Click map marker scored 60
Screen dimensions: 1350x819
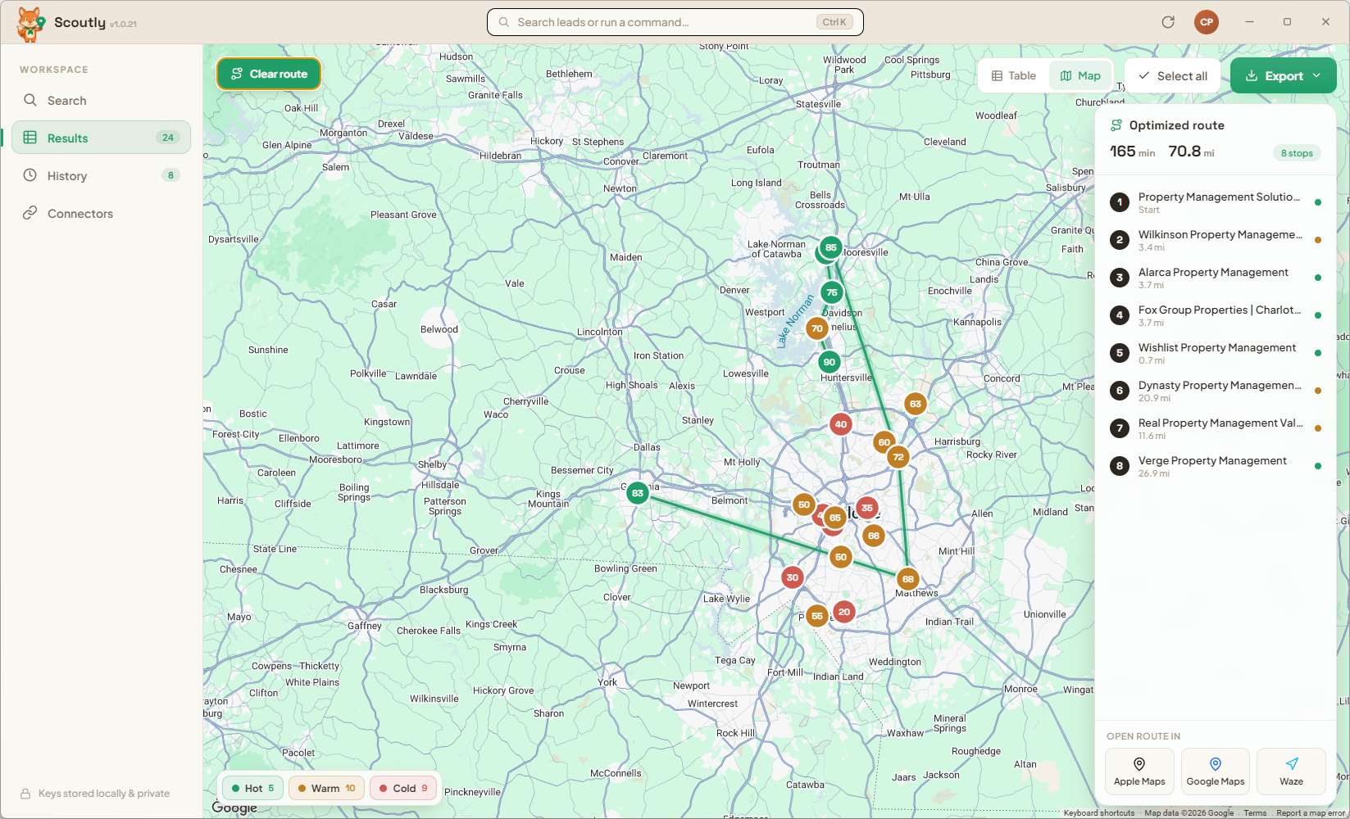coord(884,442)
